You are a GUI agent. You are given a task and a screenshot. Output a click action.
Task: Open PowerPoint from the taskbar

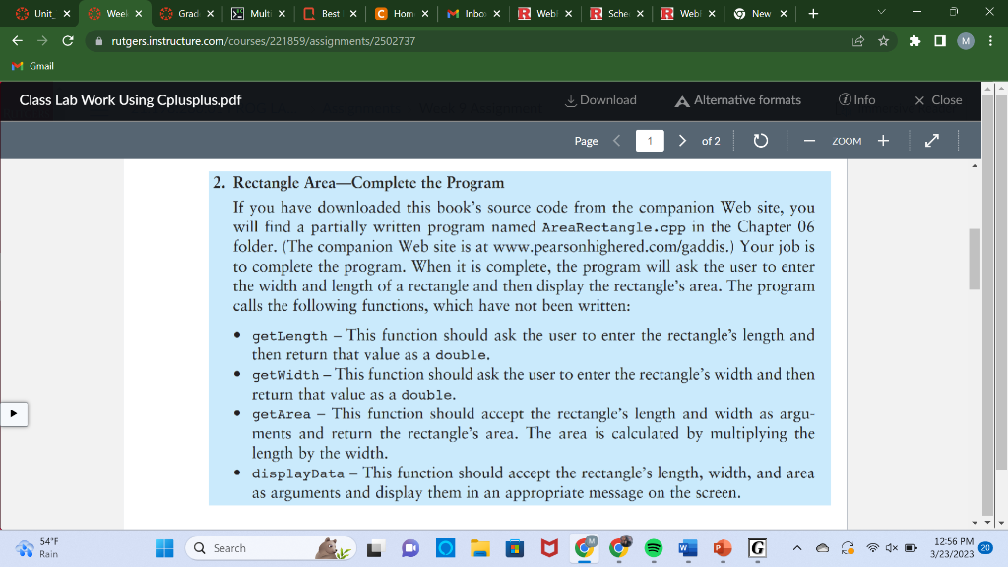723,548
